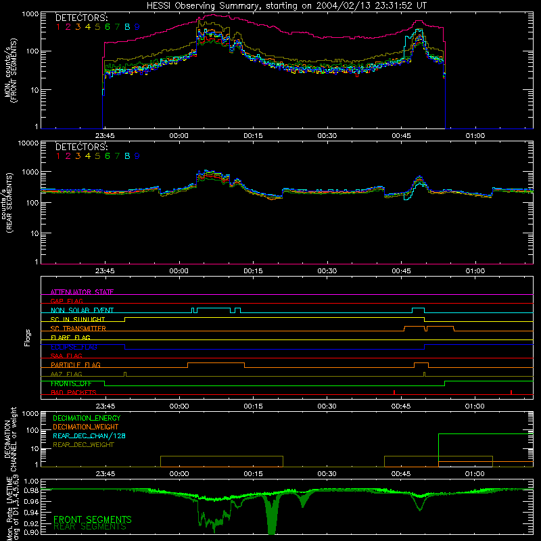Click 01:00 time label under the decimation panel
Screen dimensions: 541x541
tap(475, 474)
